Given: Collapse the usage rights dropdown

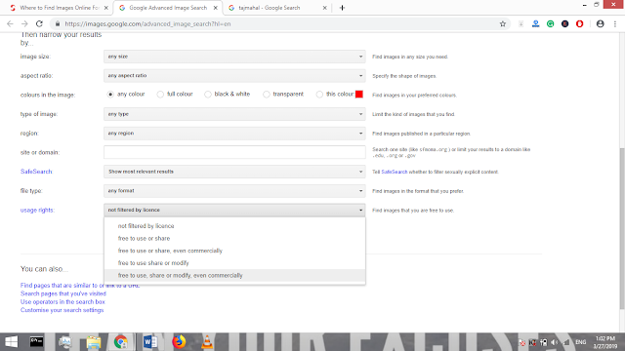Looking at the screenshot, I should (234, 210).
